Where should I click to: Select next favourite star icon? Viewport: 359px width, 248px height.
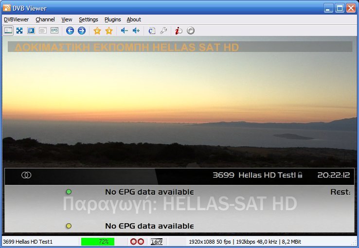pos(109,31)
